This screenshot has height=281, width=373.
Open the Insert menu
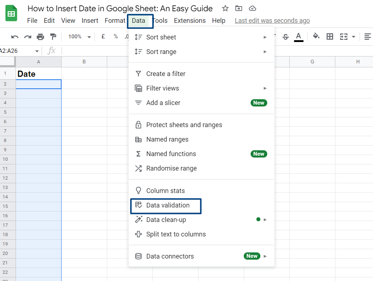[90, 21]
